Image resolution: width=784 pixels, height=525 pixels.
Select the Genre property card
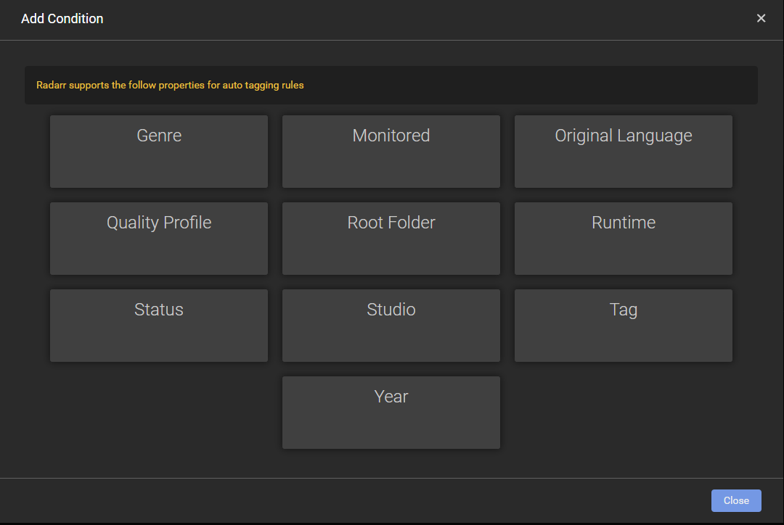coord(159,151)
